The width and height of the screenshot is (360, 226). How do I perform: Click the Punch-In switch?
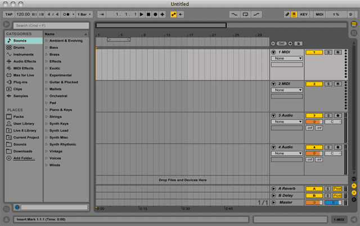point(234,15)
